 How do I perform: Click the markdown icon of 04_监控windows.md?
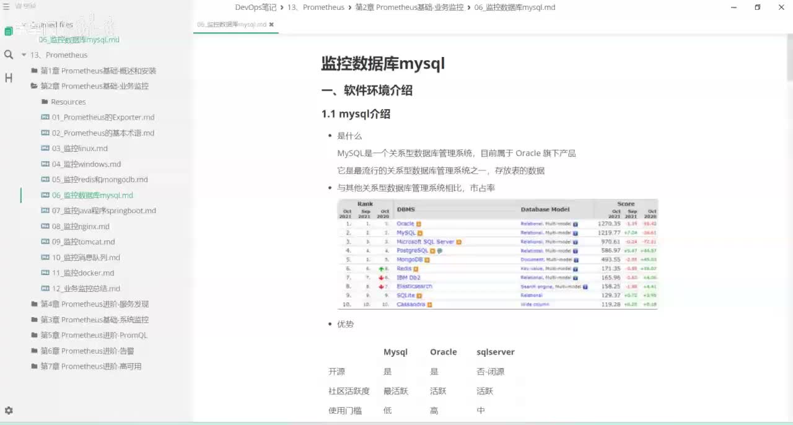tap(45, 164)
